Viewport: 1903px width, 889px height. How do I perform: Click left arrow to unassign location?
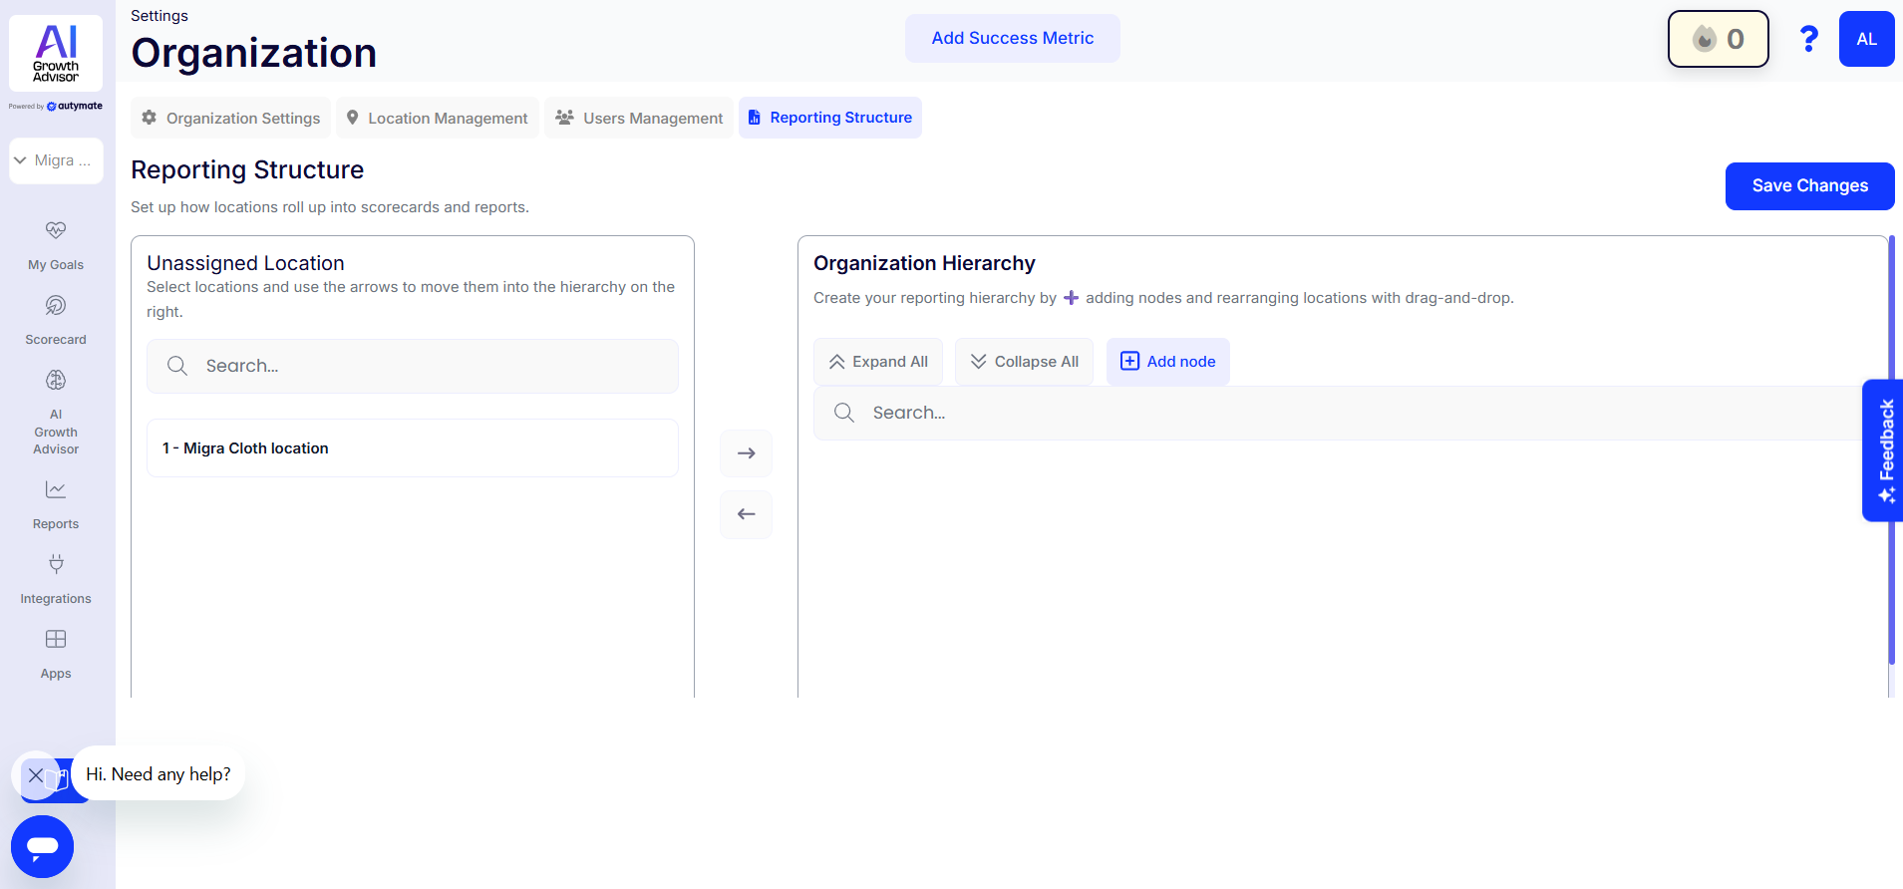(746, 514)
